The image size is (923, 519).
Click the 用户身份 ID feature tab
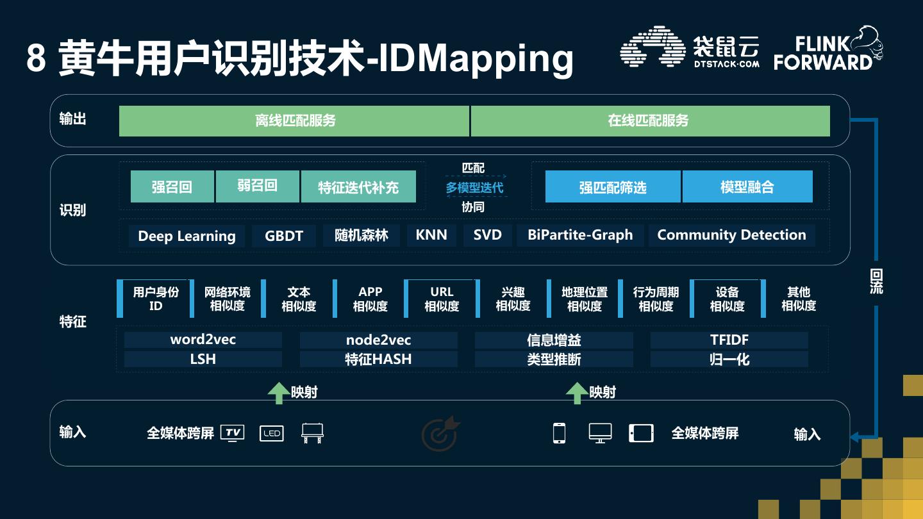coord(156,299)
